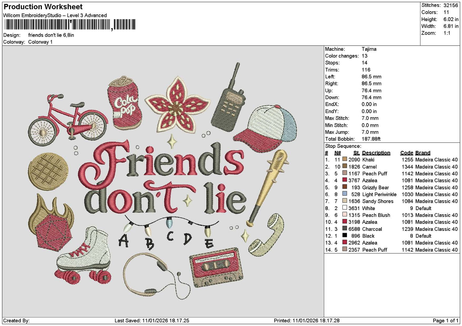Click 'Madeira Classic 40' in the Charcoal row
Viewport: 462px width, 326px height.
(x=436, y=229)
